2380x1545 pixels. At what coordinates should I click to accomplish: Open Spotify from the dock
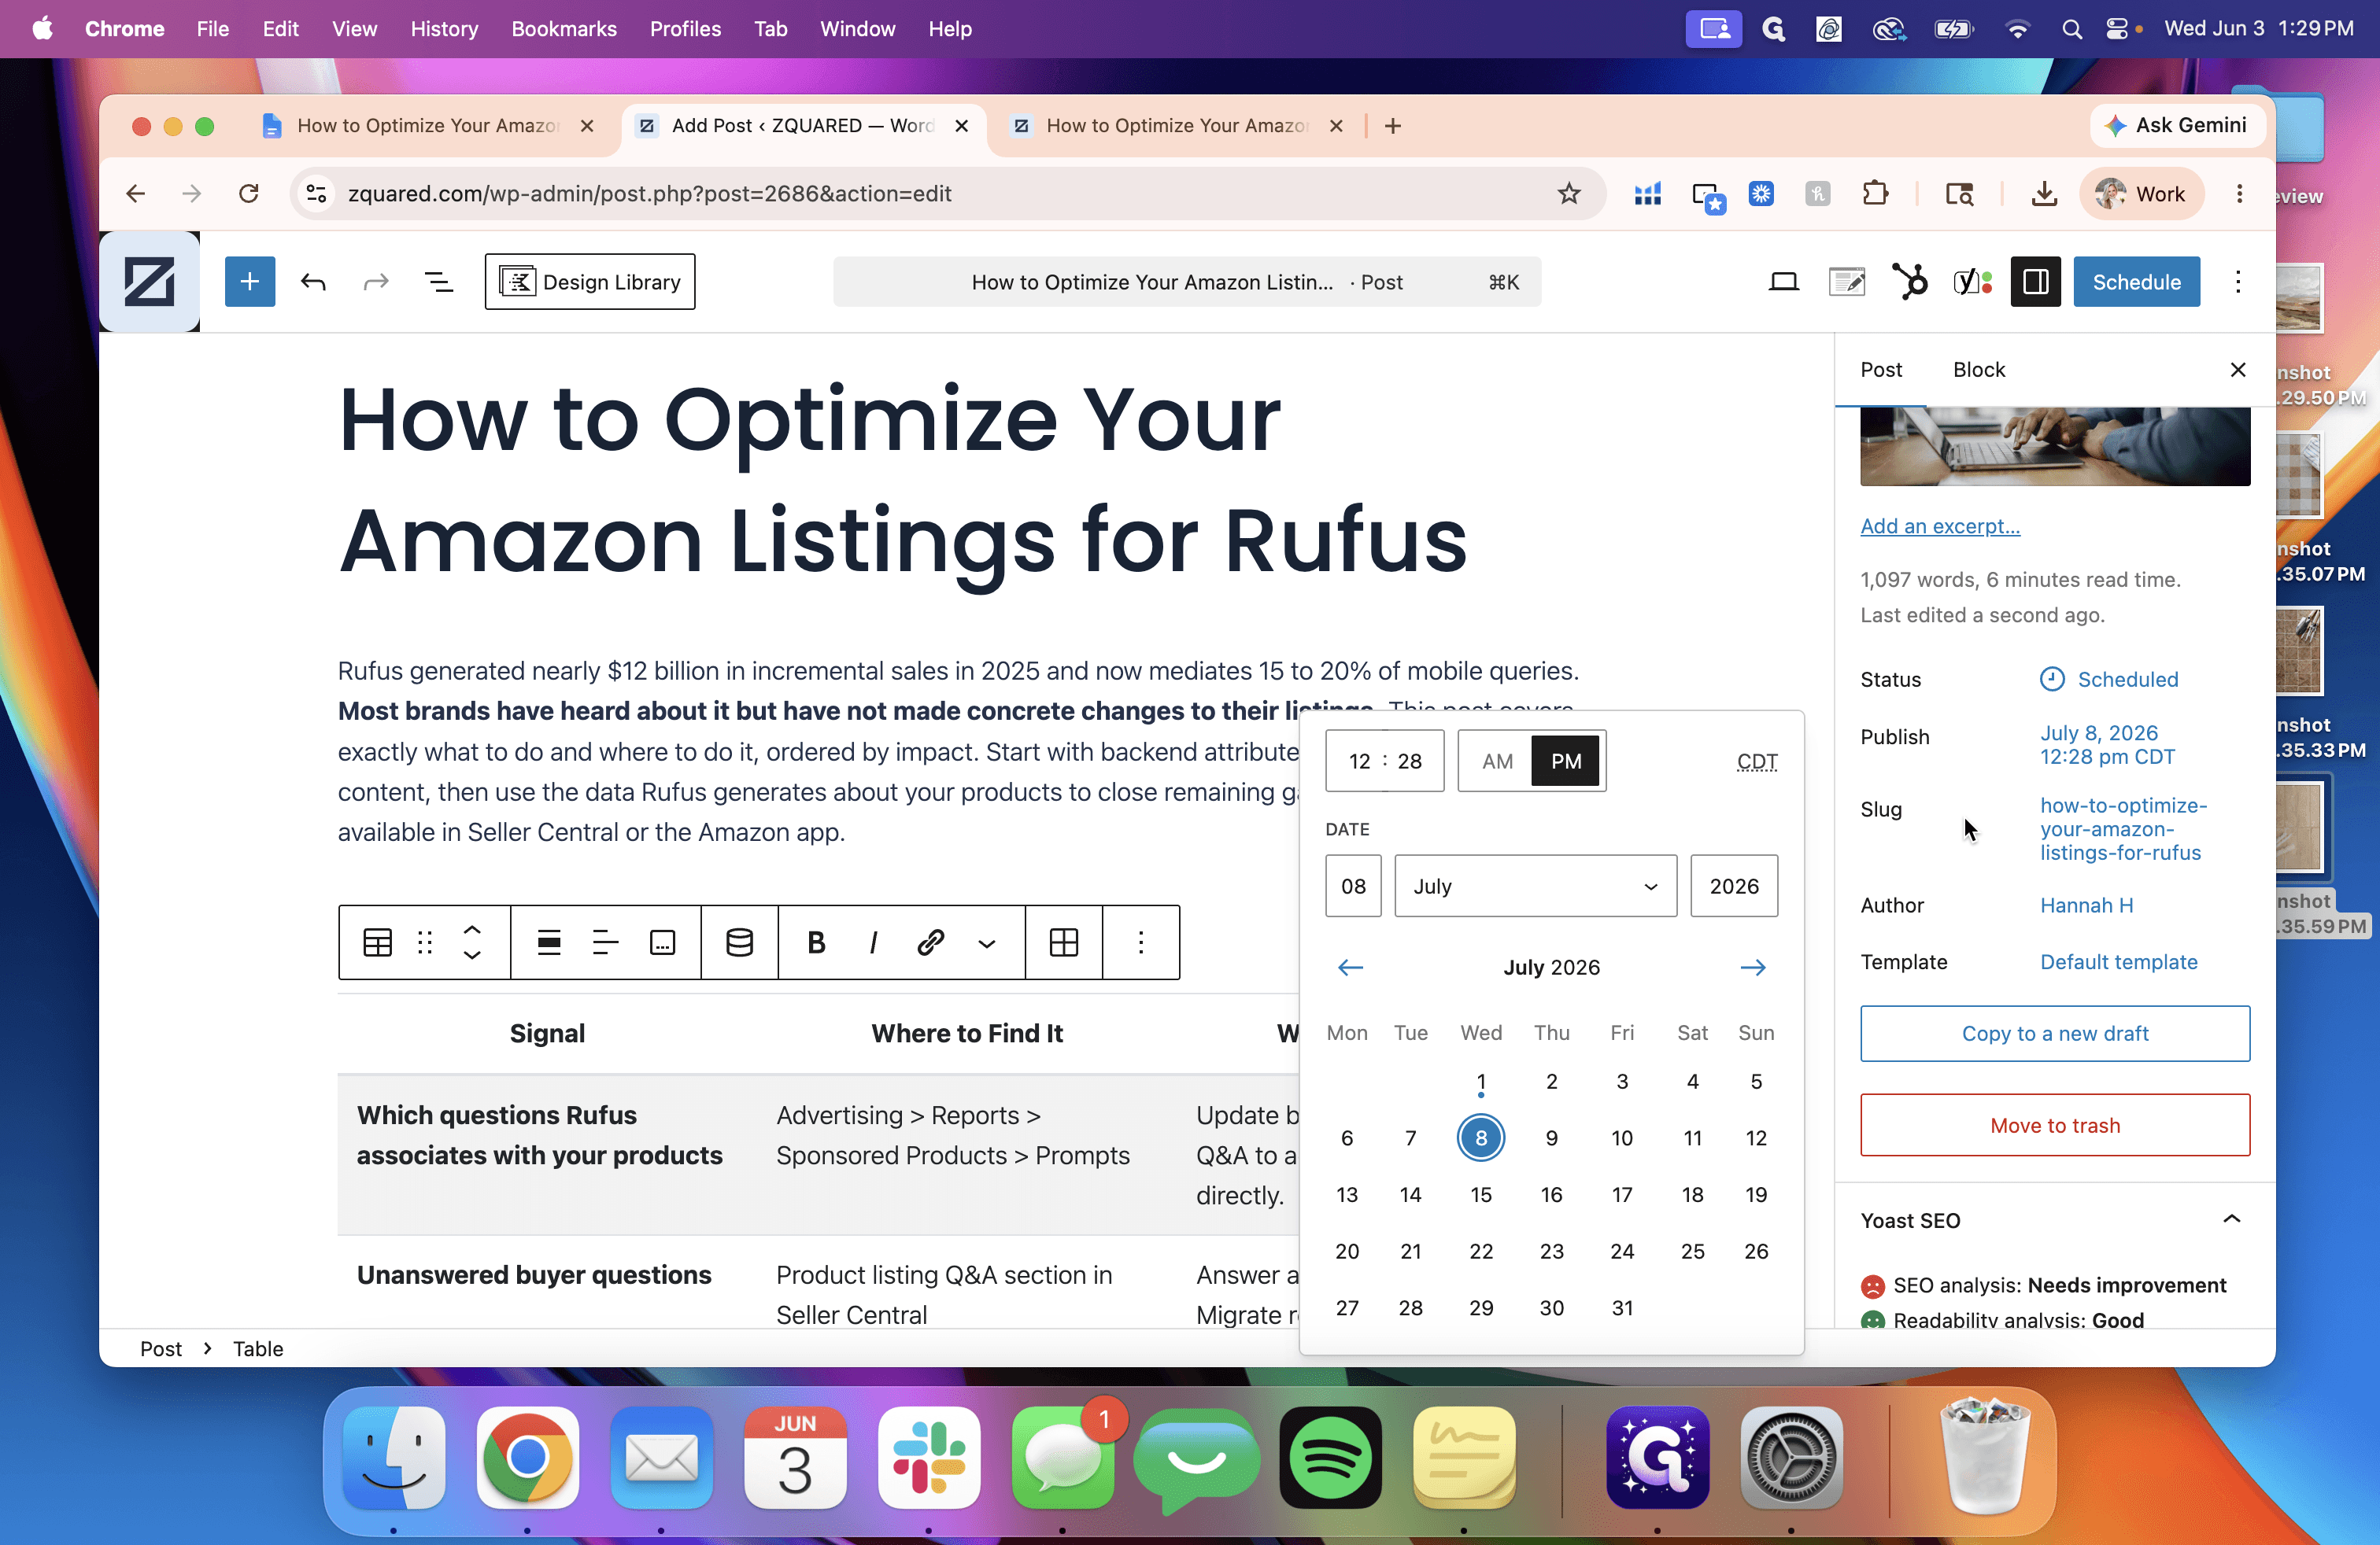point(1330,1458)
